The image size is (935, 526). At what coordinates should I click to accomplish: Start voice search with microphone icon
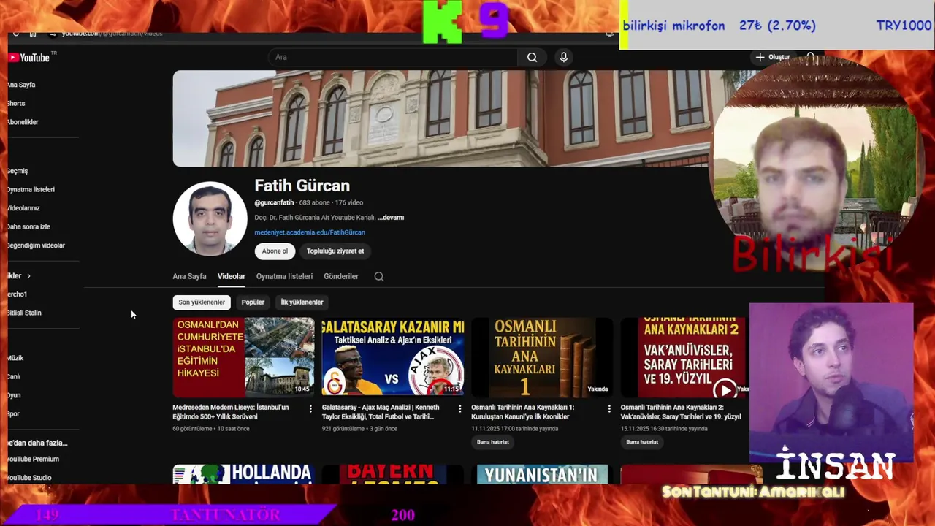tap(563, 57)
